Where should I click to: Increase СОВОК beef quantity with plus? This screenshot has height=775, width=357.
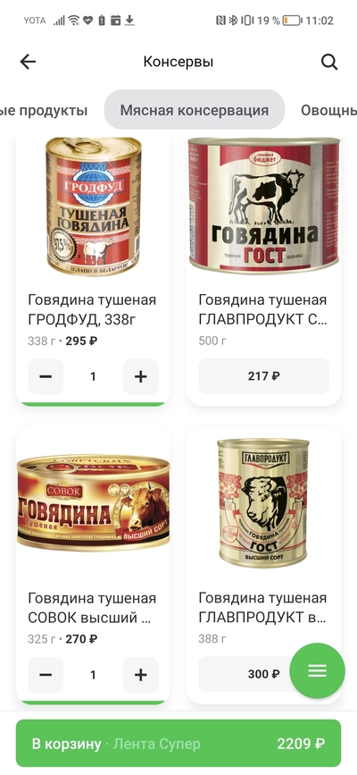(141, 675)
